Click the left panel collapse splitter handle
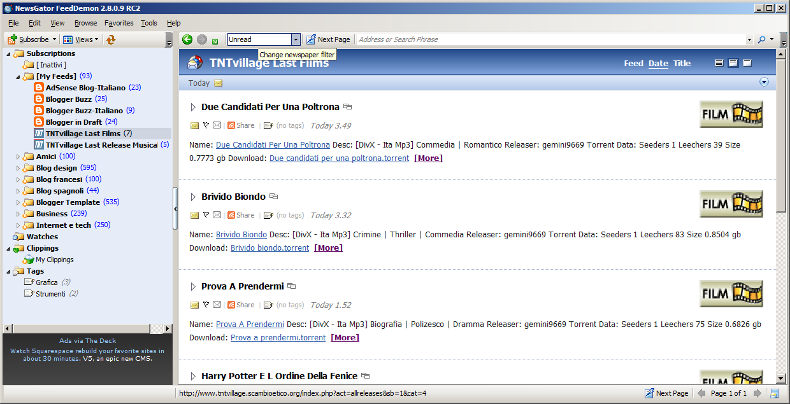790x404 pixels. coord(175,209)
